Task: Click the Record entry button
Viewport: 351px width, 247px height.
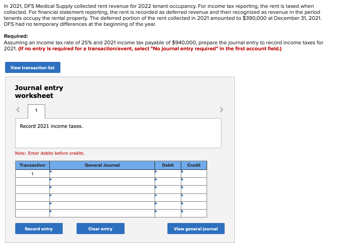Action: tap(39, 229)
